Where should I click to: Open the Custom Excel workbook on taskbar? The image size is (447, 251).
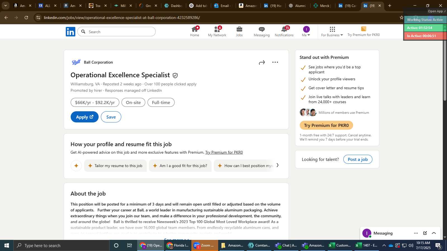(x=340, y=245)
